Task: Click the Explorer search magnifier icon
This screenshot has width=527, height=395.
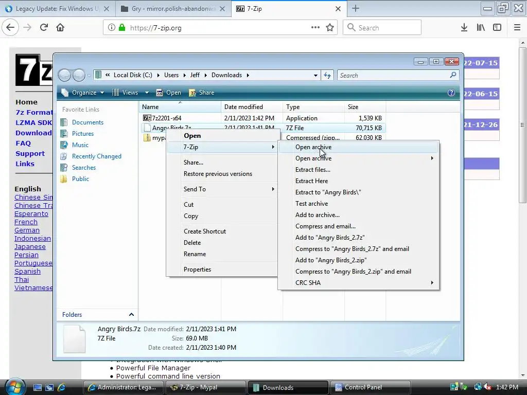Action: coord(453,75)
